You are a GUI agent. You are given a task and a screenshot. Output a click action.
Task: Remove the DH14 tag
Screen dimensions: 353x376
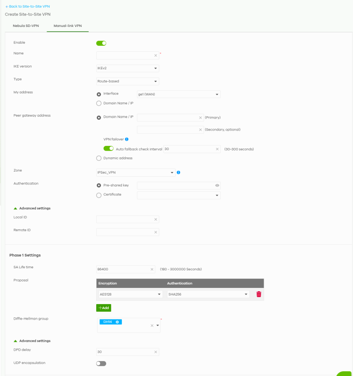click(x=117, y=322)
